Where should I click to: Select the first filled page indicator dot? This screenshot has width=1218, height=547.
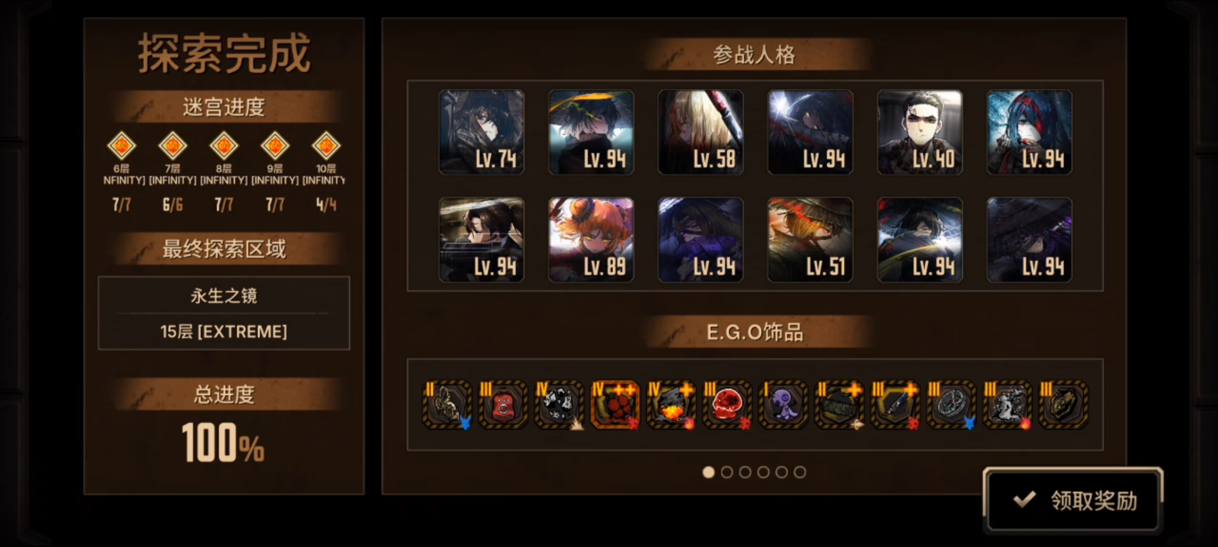708,472
